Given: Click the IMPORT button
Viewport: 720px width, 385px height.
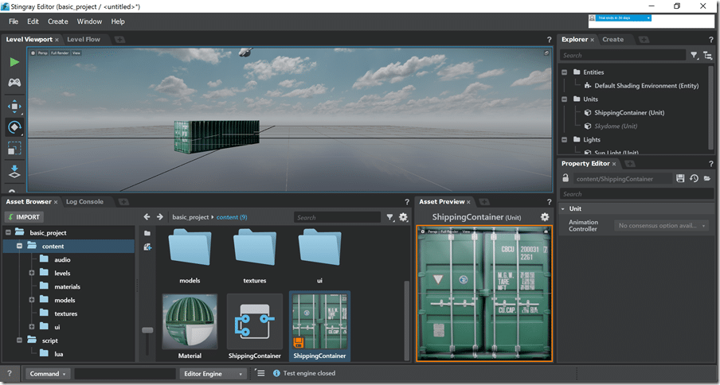Looking at the screenshot, I should 24,217.
